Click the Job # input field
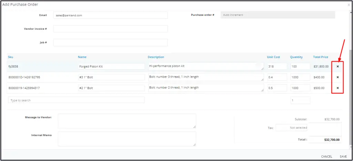Image resolution: width=353 pixels, height=161 pixels. [111, 42]
